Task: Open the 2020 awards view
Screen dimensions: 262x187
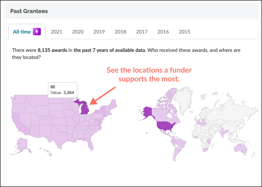Action: click(78, 32)
